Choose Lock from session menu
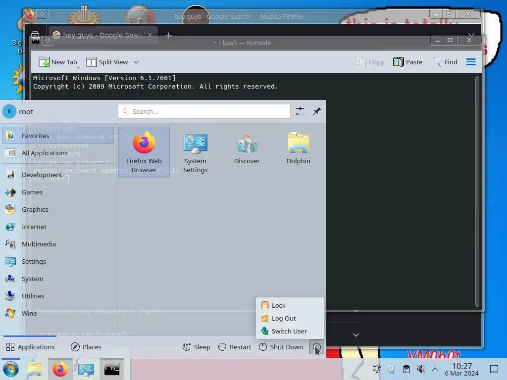 tap(290, 305)
